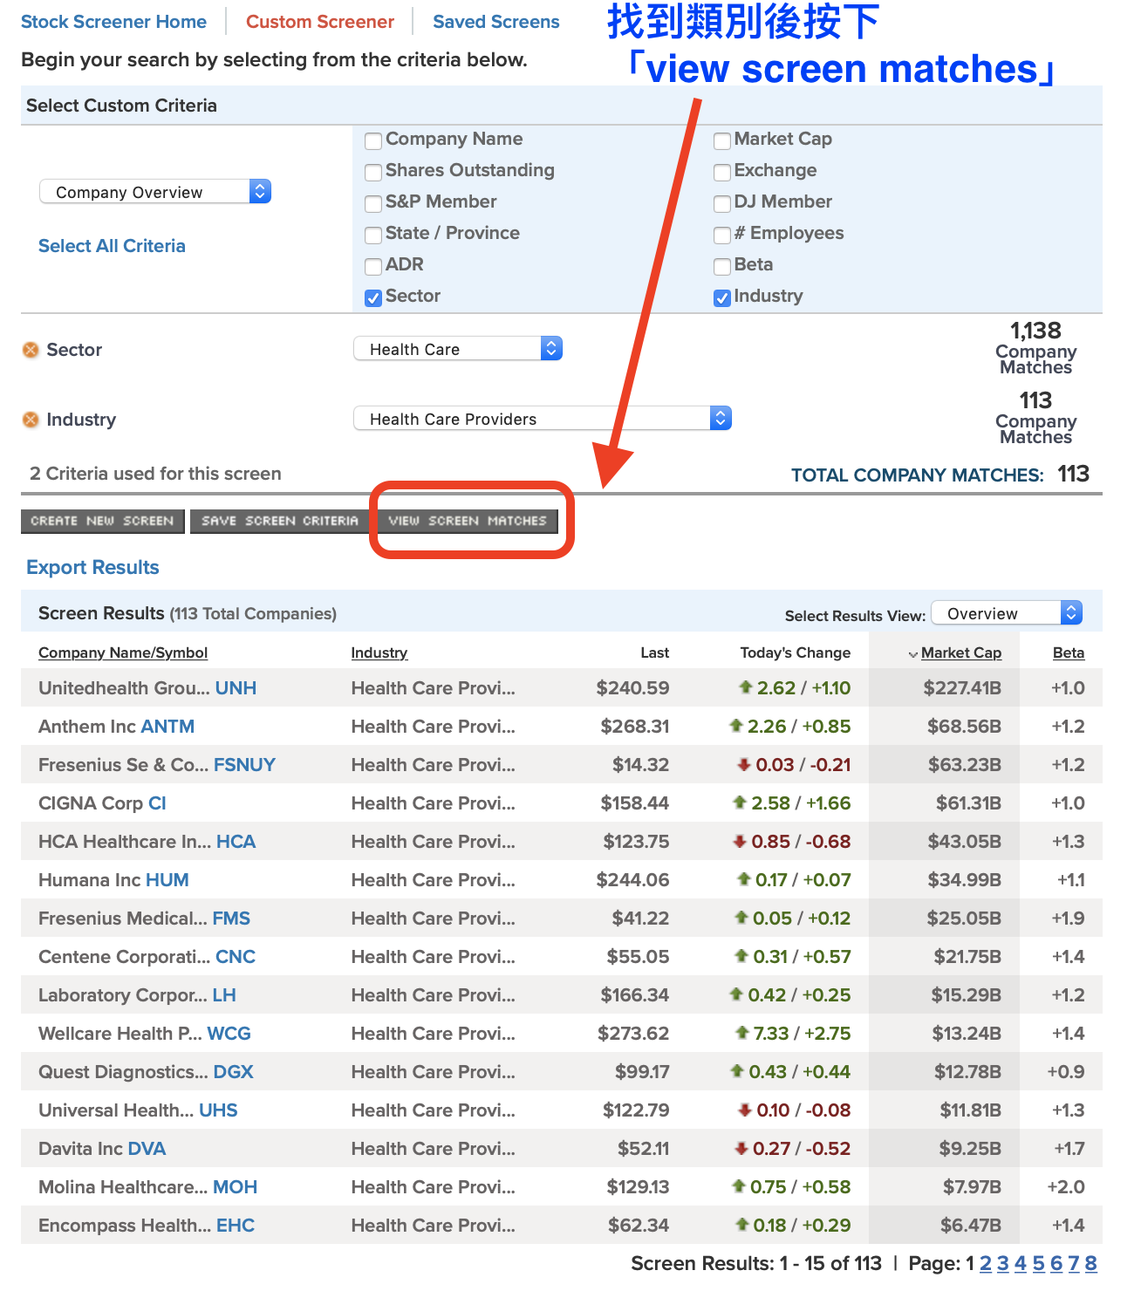Open the CNC ticker link
This screenshot has width=1141, height=1291.
click(236, 957)
